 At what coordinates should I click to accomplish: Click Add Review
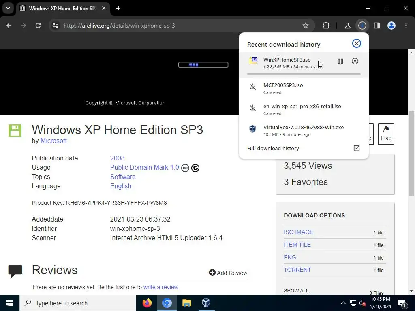click(x=228, y=273)
